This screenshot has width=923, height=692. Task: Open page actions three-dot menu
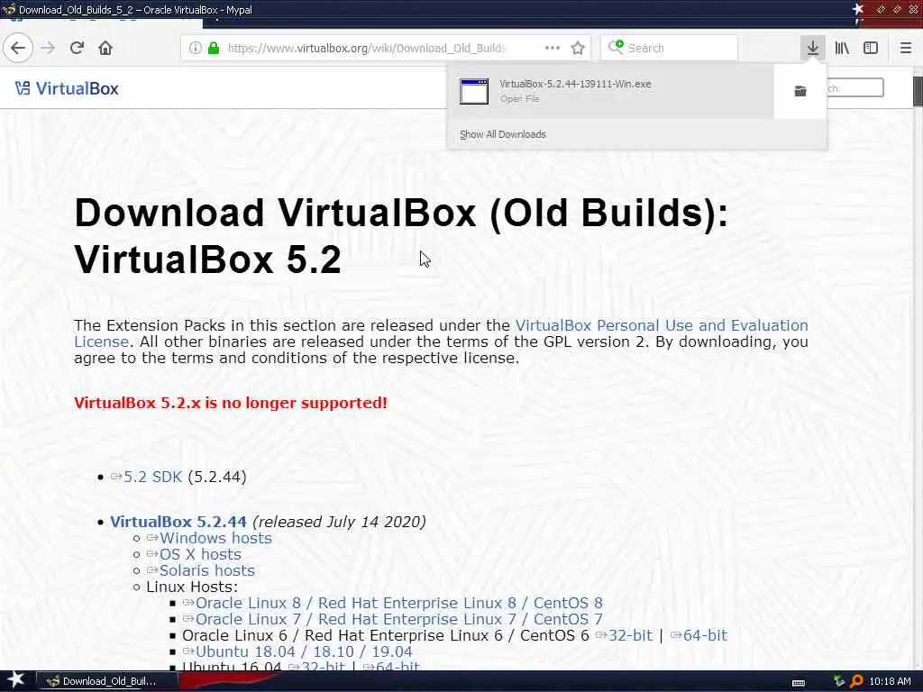pyautogui.click(x=553, y=48)
